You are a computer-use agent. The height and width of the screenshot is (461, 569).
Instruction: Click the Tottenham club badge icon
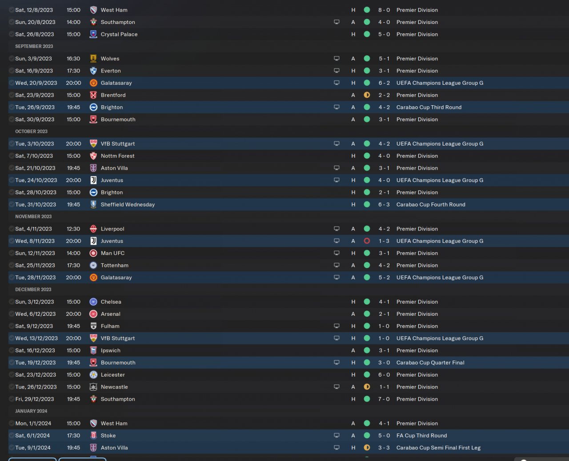point(93,266)
